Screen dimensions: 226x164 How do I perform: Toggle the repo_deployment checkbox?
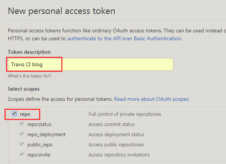22,134
